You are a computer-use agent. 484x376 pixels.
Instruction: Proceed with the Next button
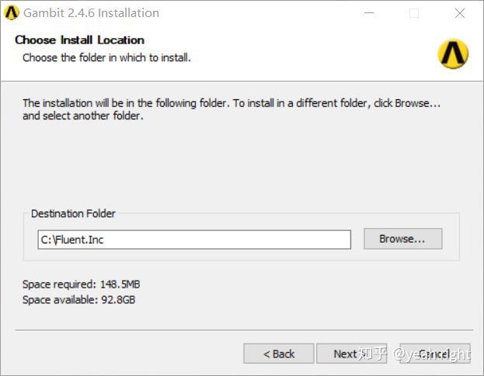point(346,354)
